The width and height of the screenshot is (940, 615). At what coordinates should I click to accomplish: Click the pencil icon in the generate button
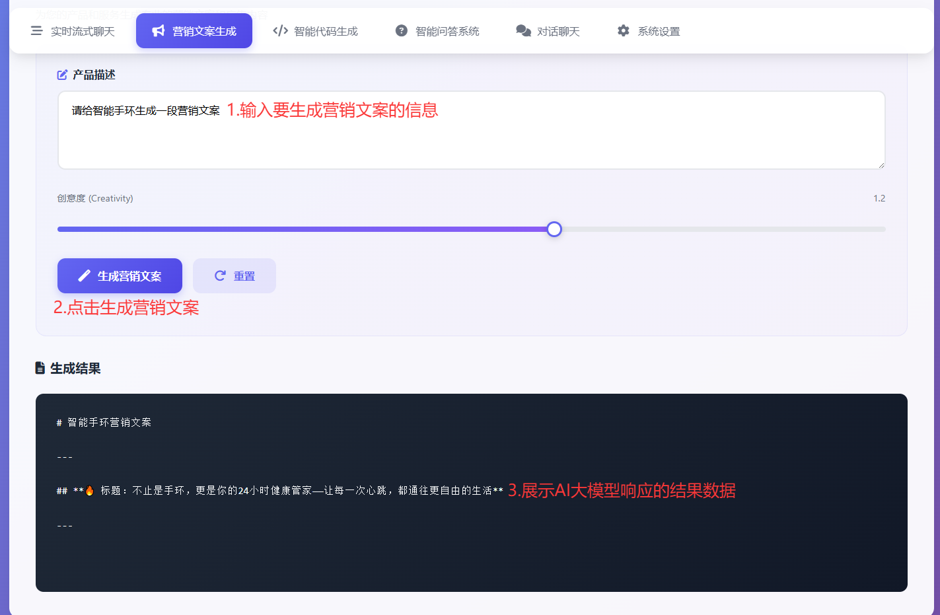84,276
